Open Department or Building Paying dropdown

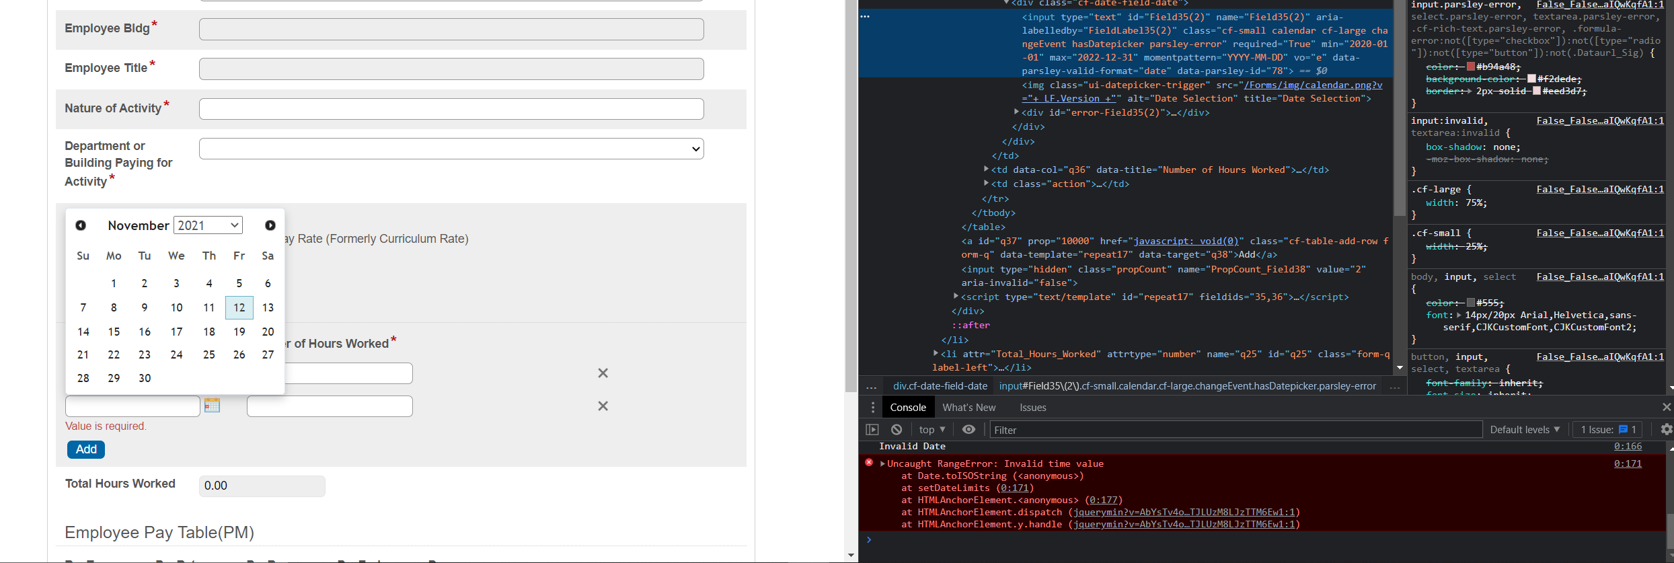pyautogui.click(x=451, y=149)
